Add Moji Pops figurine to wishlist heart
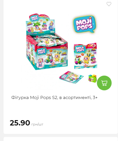The width and height of the screenshot is (118, 141). point(109,4)
